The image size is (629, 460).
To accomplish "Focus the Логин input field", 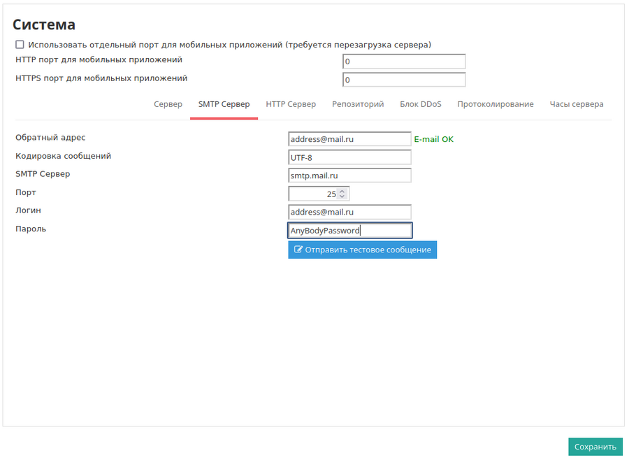I will click(349, 212).
